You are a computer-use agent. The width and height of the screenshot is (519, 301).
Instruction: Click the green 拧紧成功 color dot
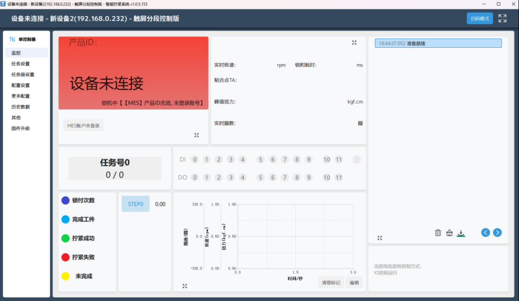point(66,238)
